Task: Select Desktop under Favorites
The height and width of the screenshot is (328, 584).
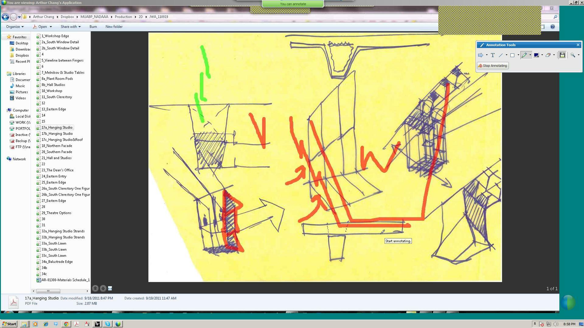Action: coord(19,43)
